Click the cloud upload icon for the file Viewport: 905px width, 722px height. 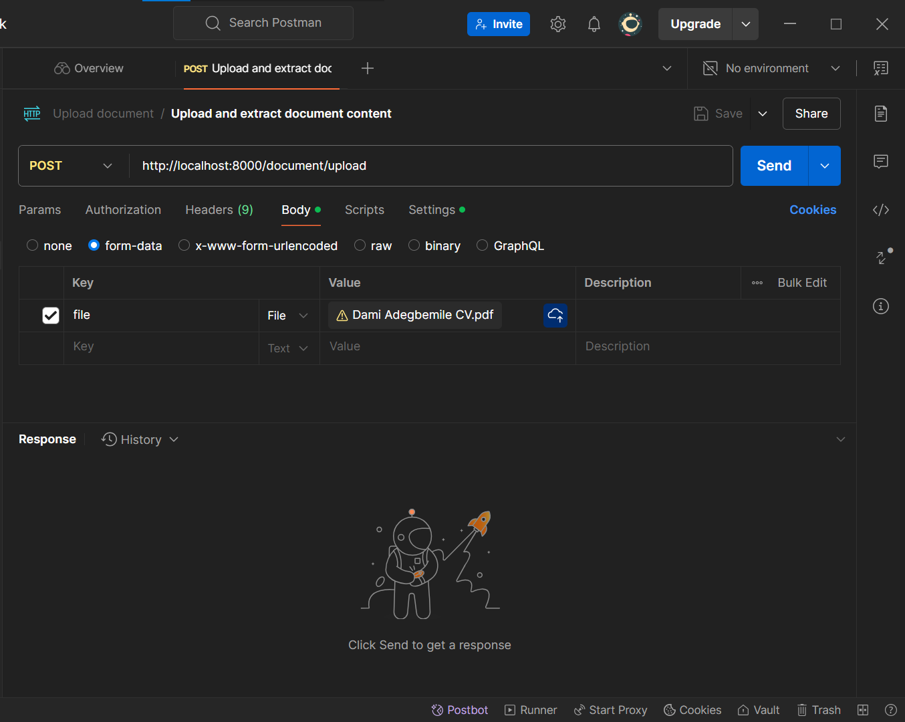click(555, 315)
